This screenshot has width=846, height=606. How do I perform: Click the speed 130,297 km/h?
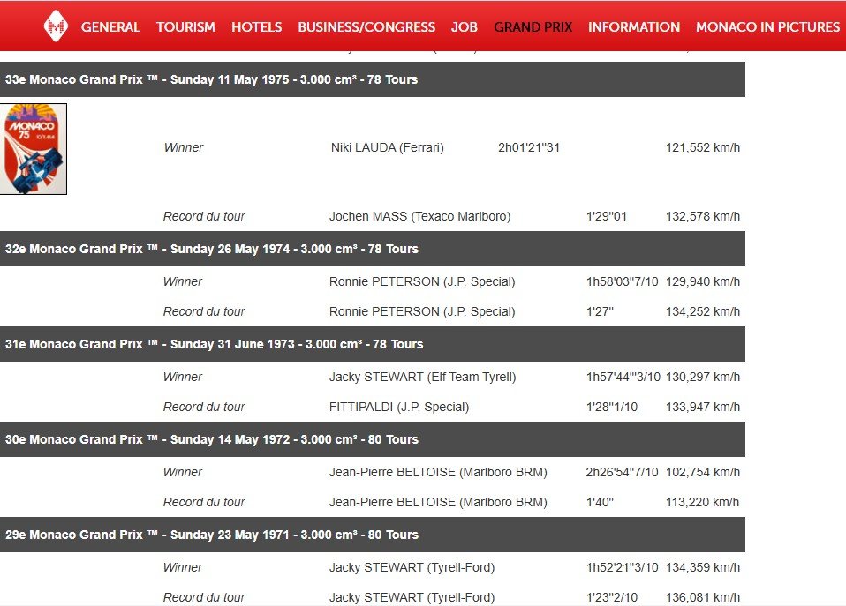click(x=702, y=377)
